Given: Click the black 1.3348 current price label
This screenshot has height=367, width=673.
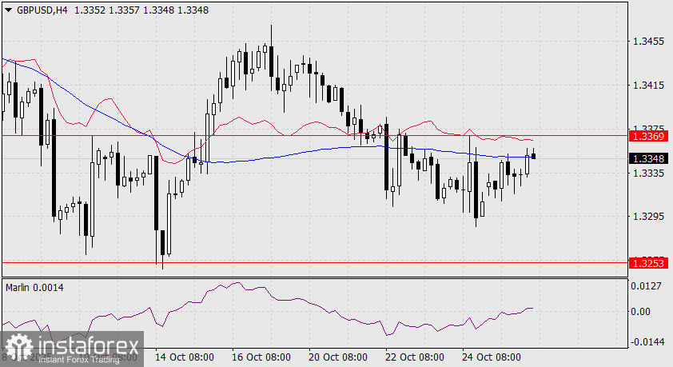Looking at the screenshot, I should click(648, 159).
